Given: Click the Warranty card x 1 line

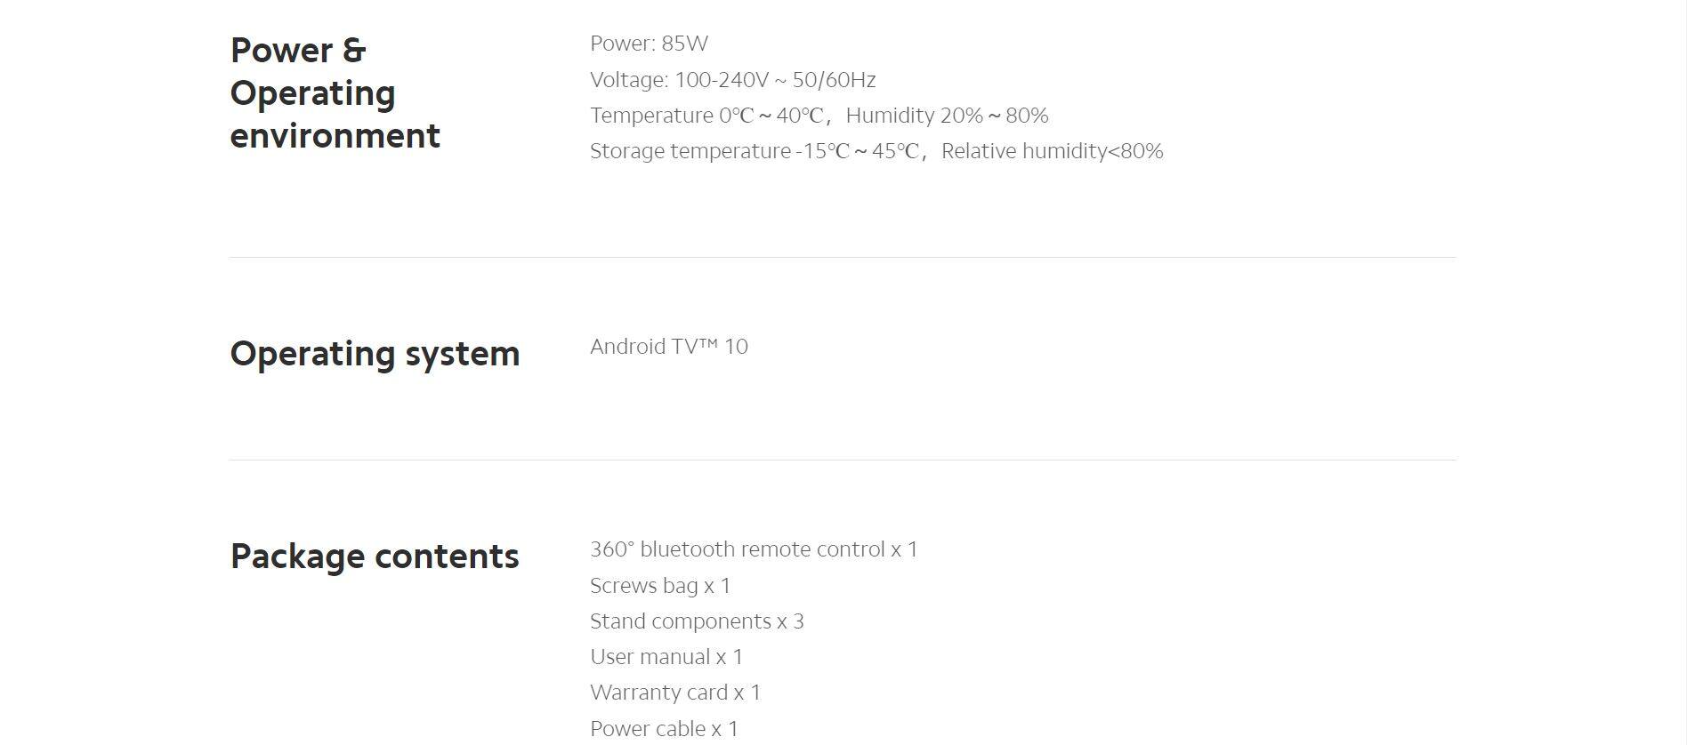Looking at the screenshot, I should point(675,693).
